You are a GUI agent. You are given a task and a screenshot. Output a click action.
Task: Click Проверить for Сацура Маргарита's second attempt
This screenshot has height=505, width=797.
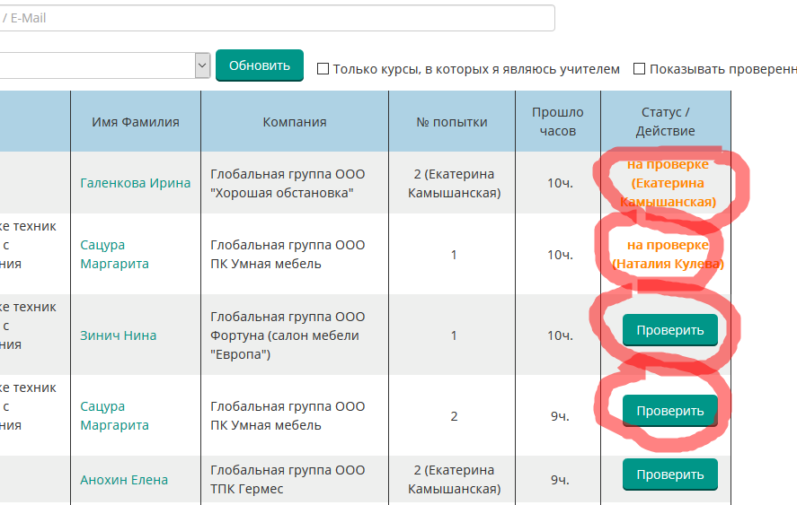[x=669, y=411]
